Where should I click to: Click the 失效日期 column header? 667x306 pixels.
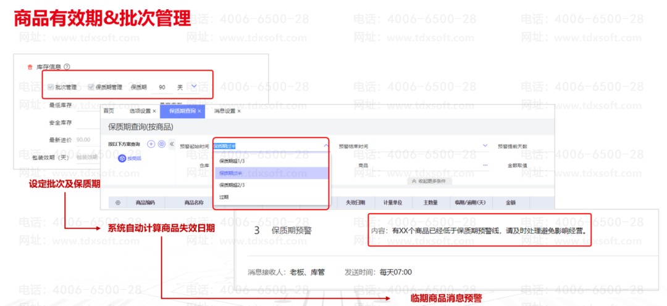[355, 203]
